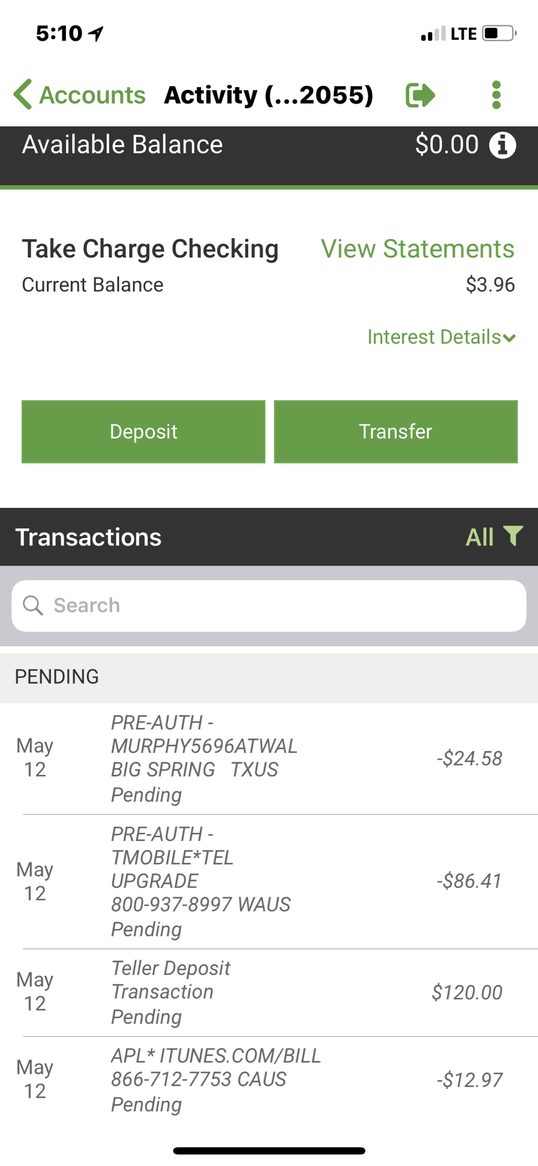Tap the available balance info icon

pyautogui.click(x=503, y=145)
